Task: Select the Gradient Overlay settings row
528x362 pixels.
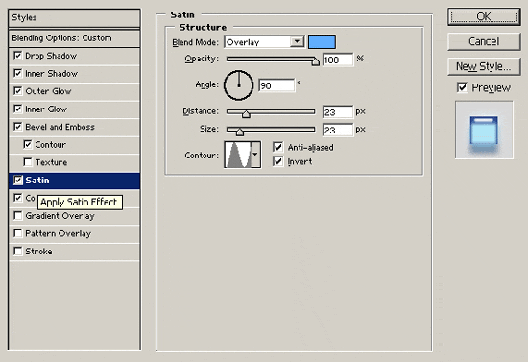Action: click(x=74, y=216)
